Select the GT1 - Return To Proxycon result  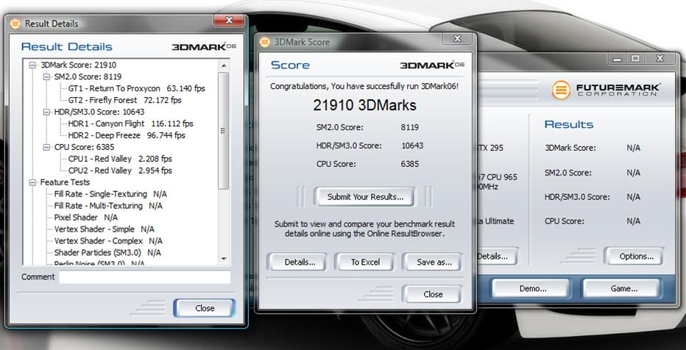point(124,88)
